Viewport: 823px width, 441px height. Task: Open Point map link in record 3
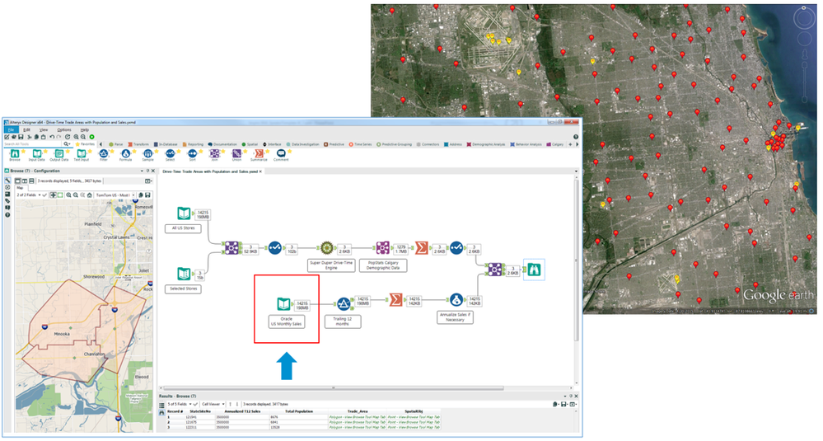tap(414, 427)
